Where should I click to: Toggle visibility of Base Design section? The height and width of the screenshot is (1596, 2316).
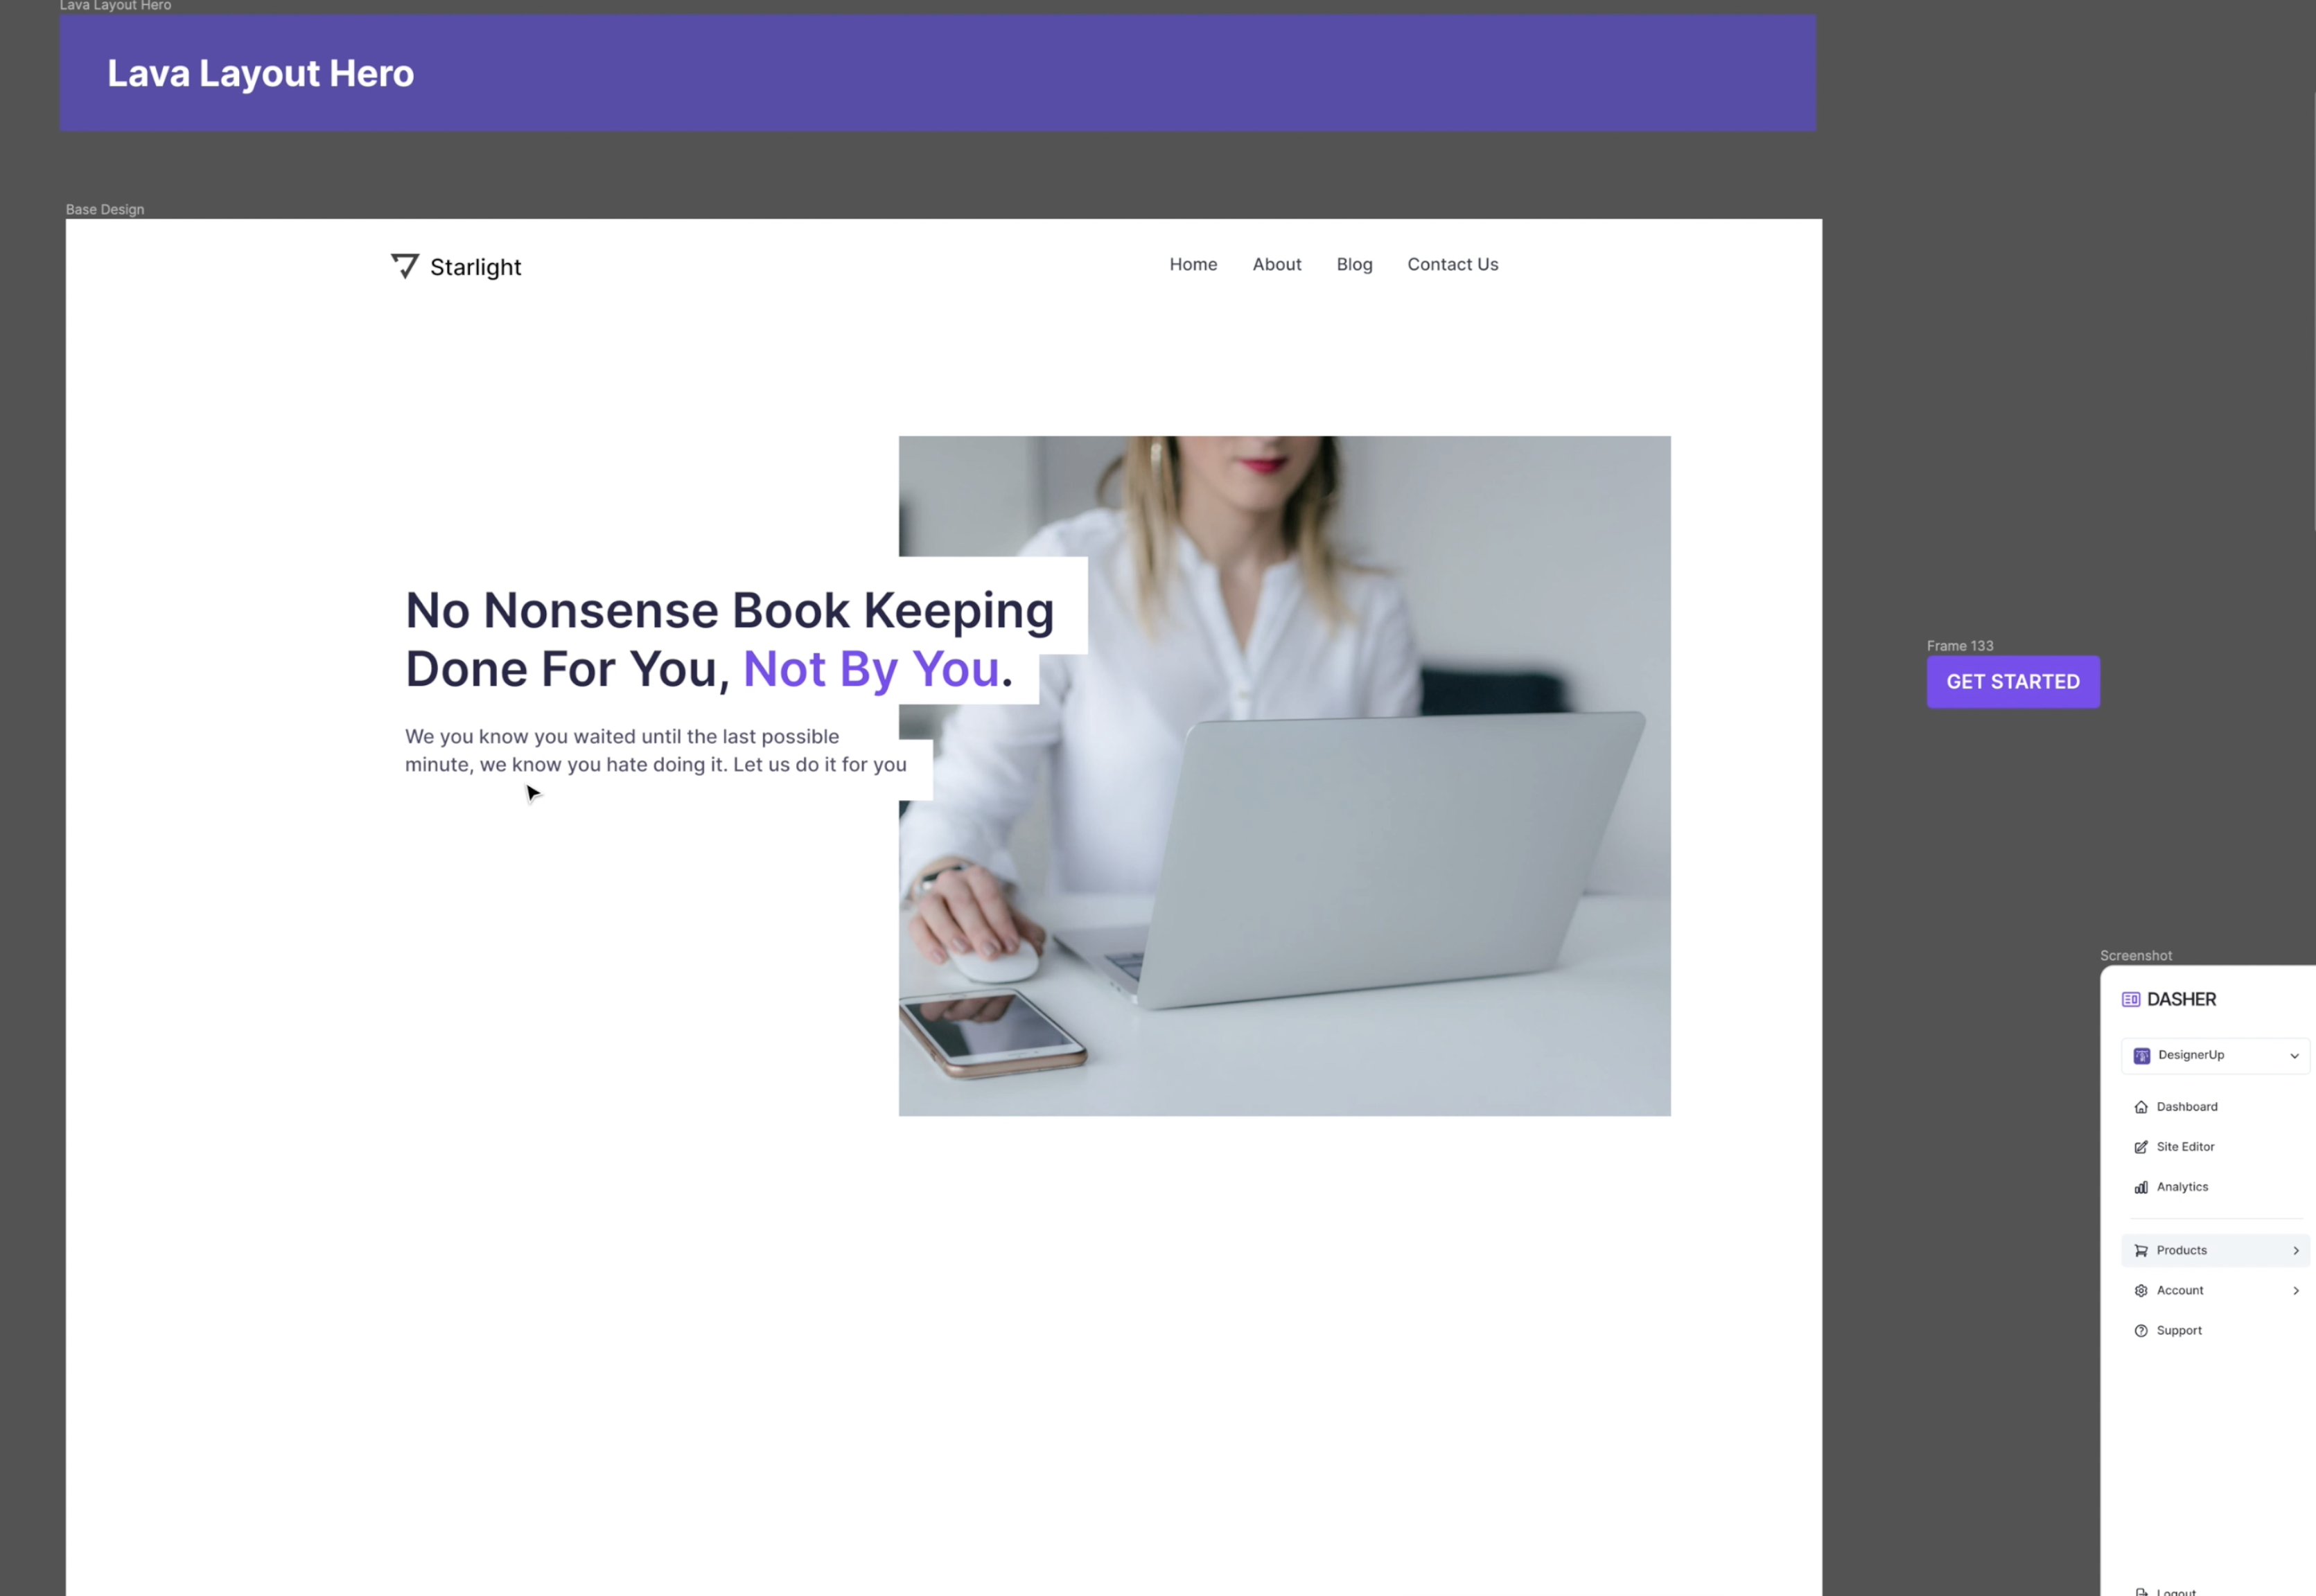click(x=104, y=209)
